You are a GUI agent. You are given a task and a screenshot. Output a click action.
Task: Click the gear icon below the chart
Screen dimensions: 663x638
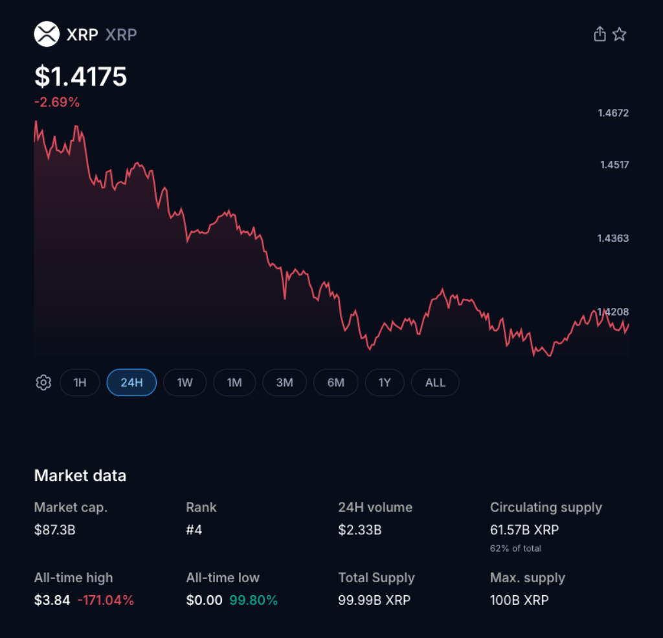point(43,383)
